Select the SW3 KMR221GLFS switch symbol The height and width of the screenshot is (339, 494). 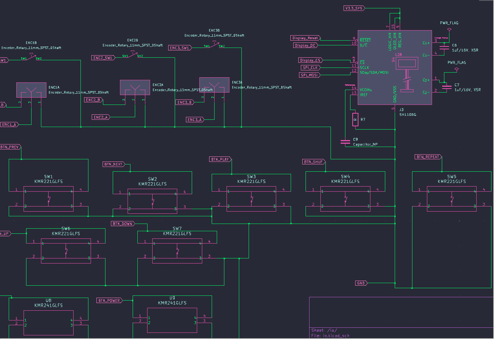[251, 199]
